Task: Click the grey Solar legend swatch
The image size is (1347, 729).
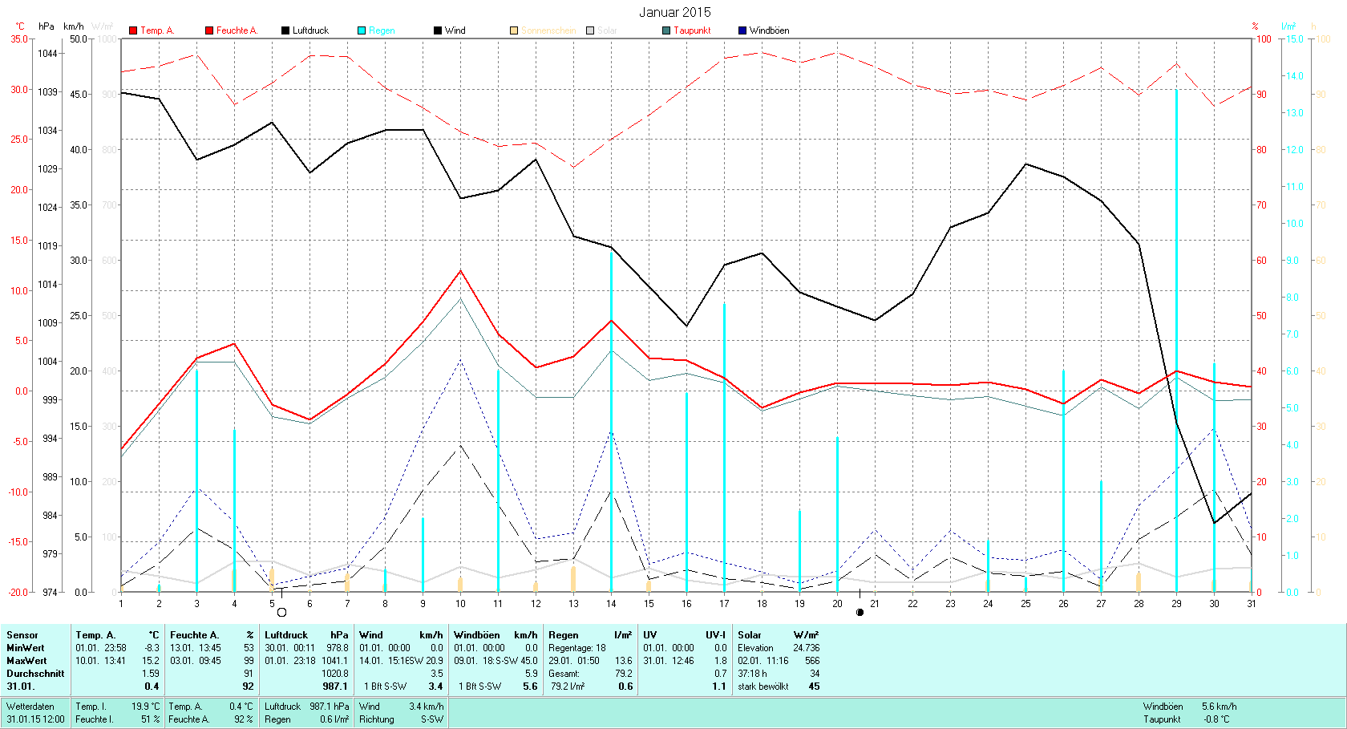Action: pos(590,30)
